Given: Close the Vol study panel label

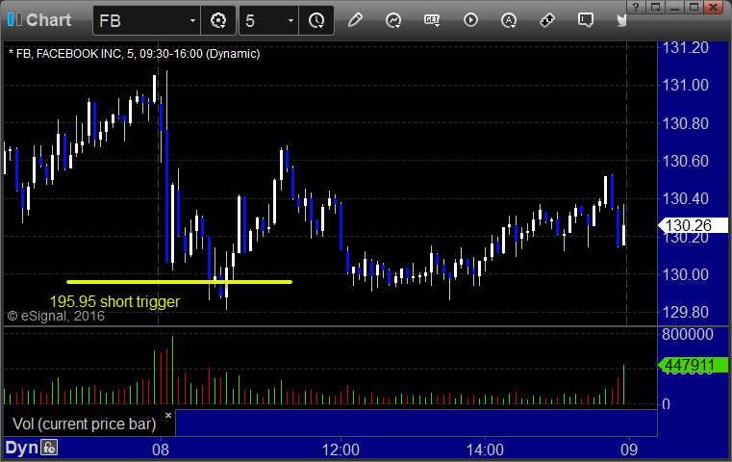Looking at the screenshot, I should pyautogui.click(x=168, y=415).
